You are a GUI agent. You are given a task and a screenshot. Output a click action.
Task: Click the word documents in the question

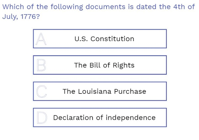(x=105, y=7)
